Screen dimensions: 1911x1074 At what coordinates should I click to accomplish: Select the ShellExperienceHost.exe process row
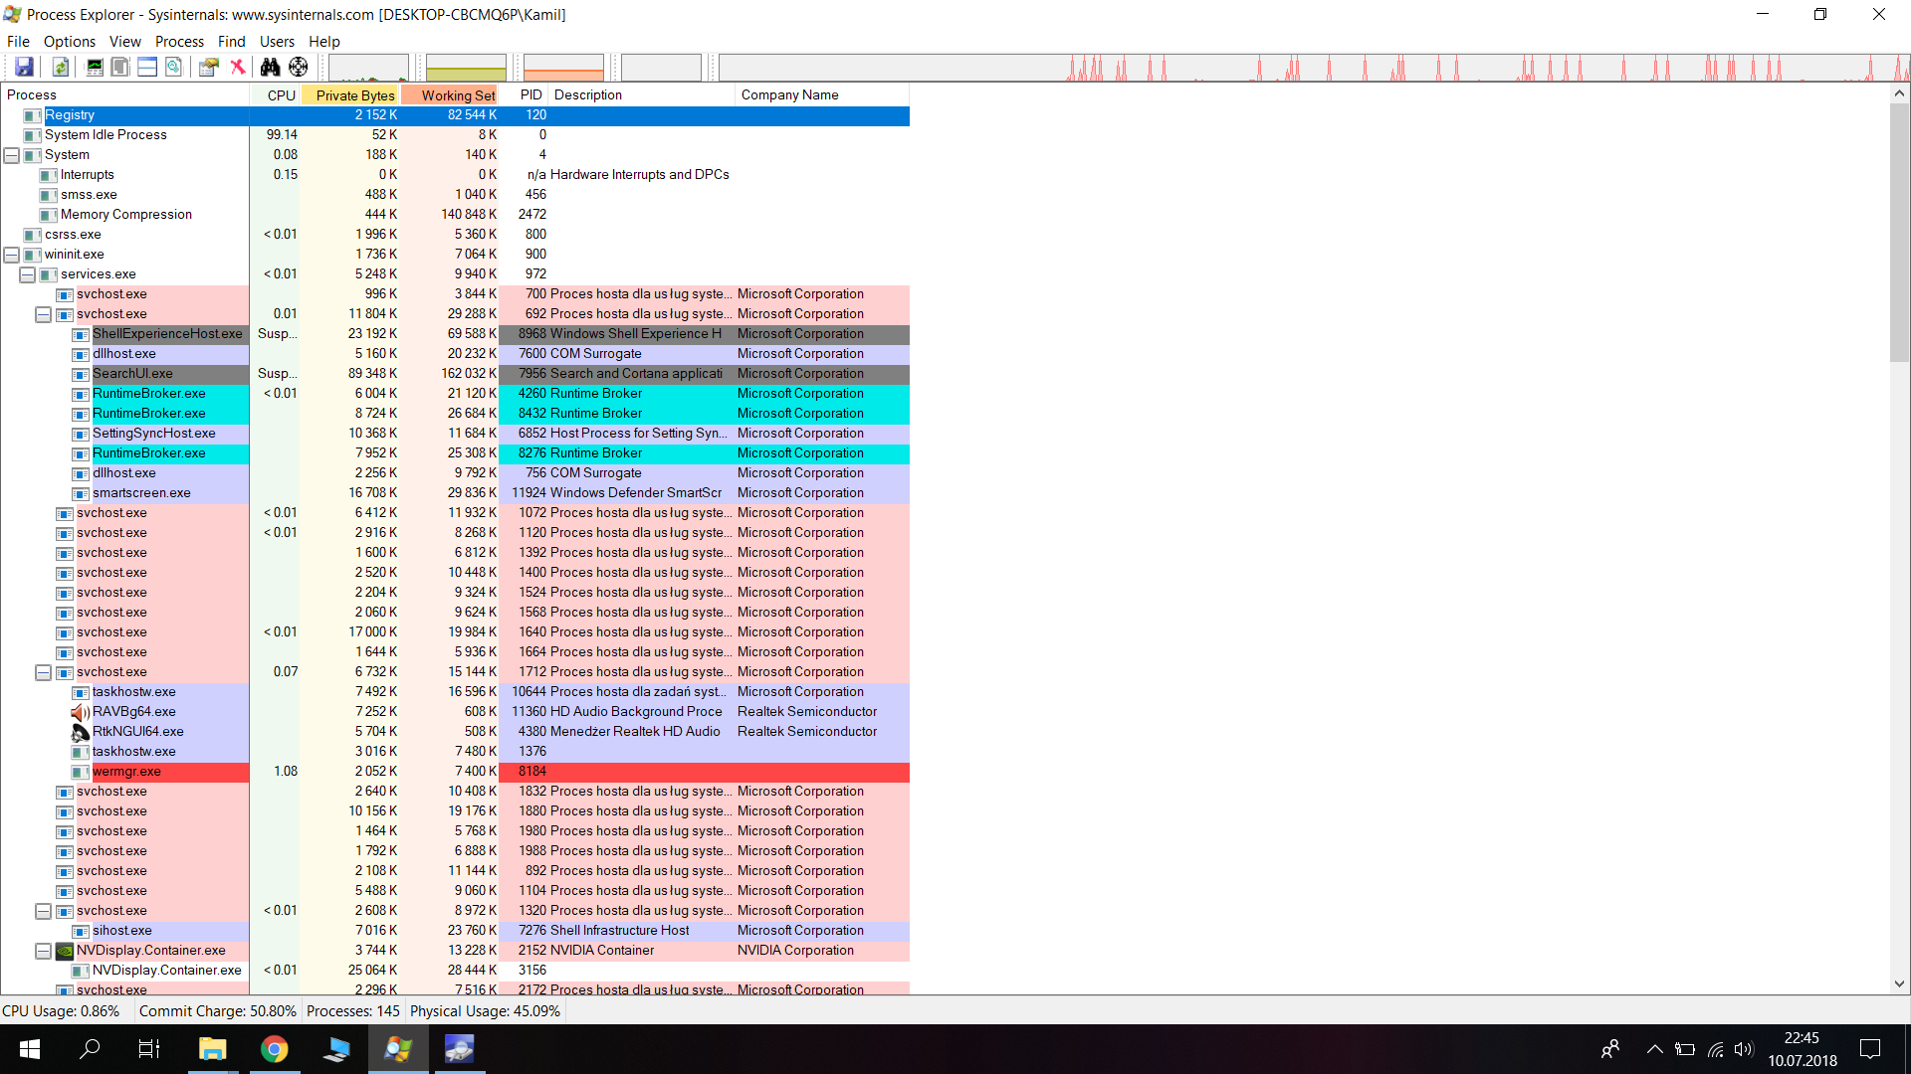coord(455,334)
